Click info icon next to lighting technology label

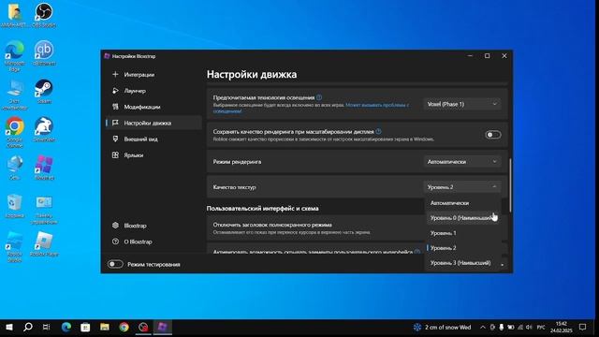319,97
